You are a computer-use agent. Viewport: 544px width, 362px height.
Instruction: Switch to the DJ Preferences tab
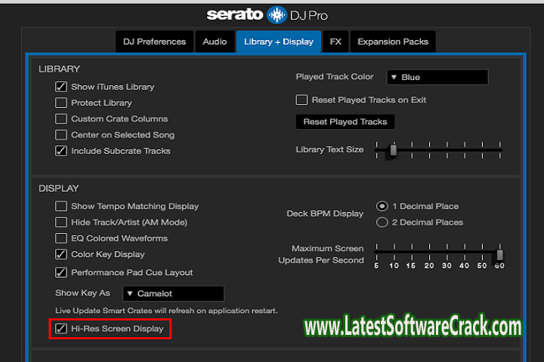tap(154, 42)
